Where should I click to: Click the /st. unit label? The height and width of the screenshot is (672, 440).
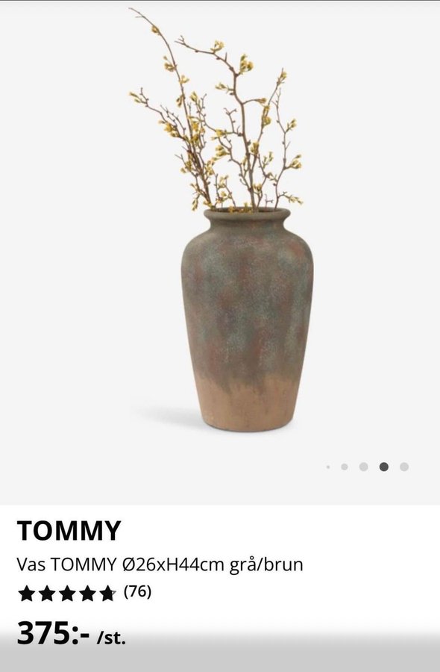(111, 638)
